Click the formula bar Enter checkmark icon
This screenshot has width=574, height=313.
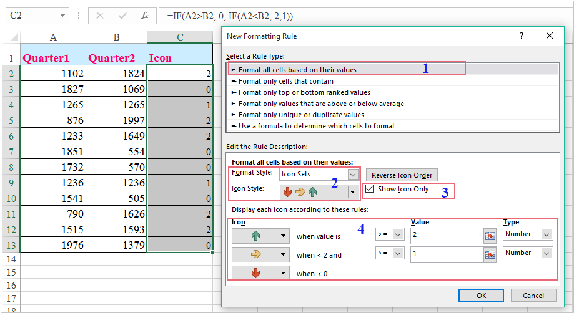[122, 15]
